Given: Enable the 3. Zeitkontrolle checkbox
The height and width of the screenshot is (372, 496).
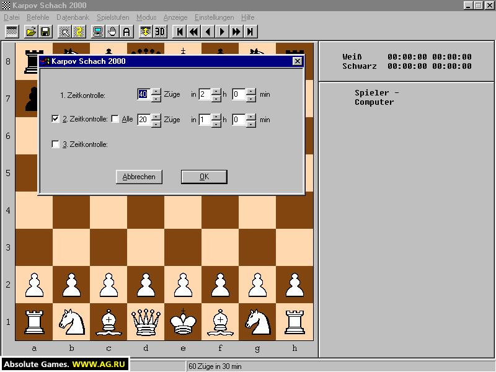Looking at the screenshot, I should 55,144.
